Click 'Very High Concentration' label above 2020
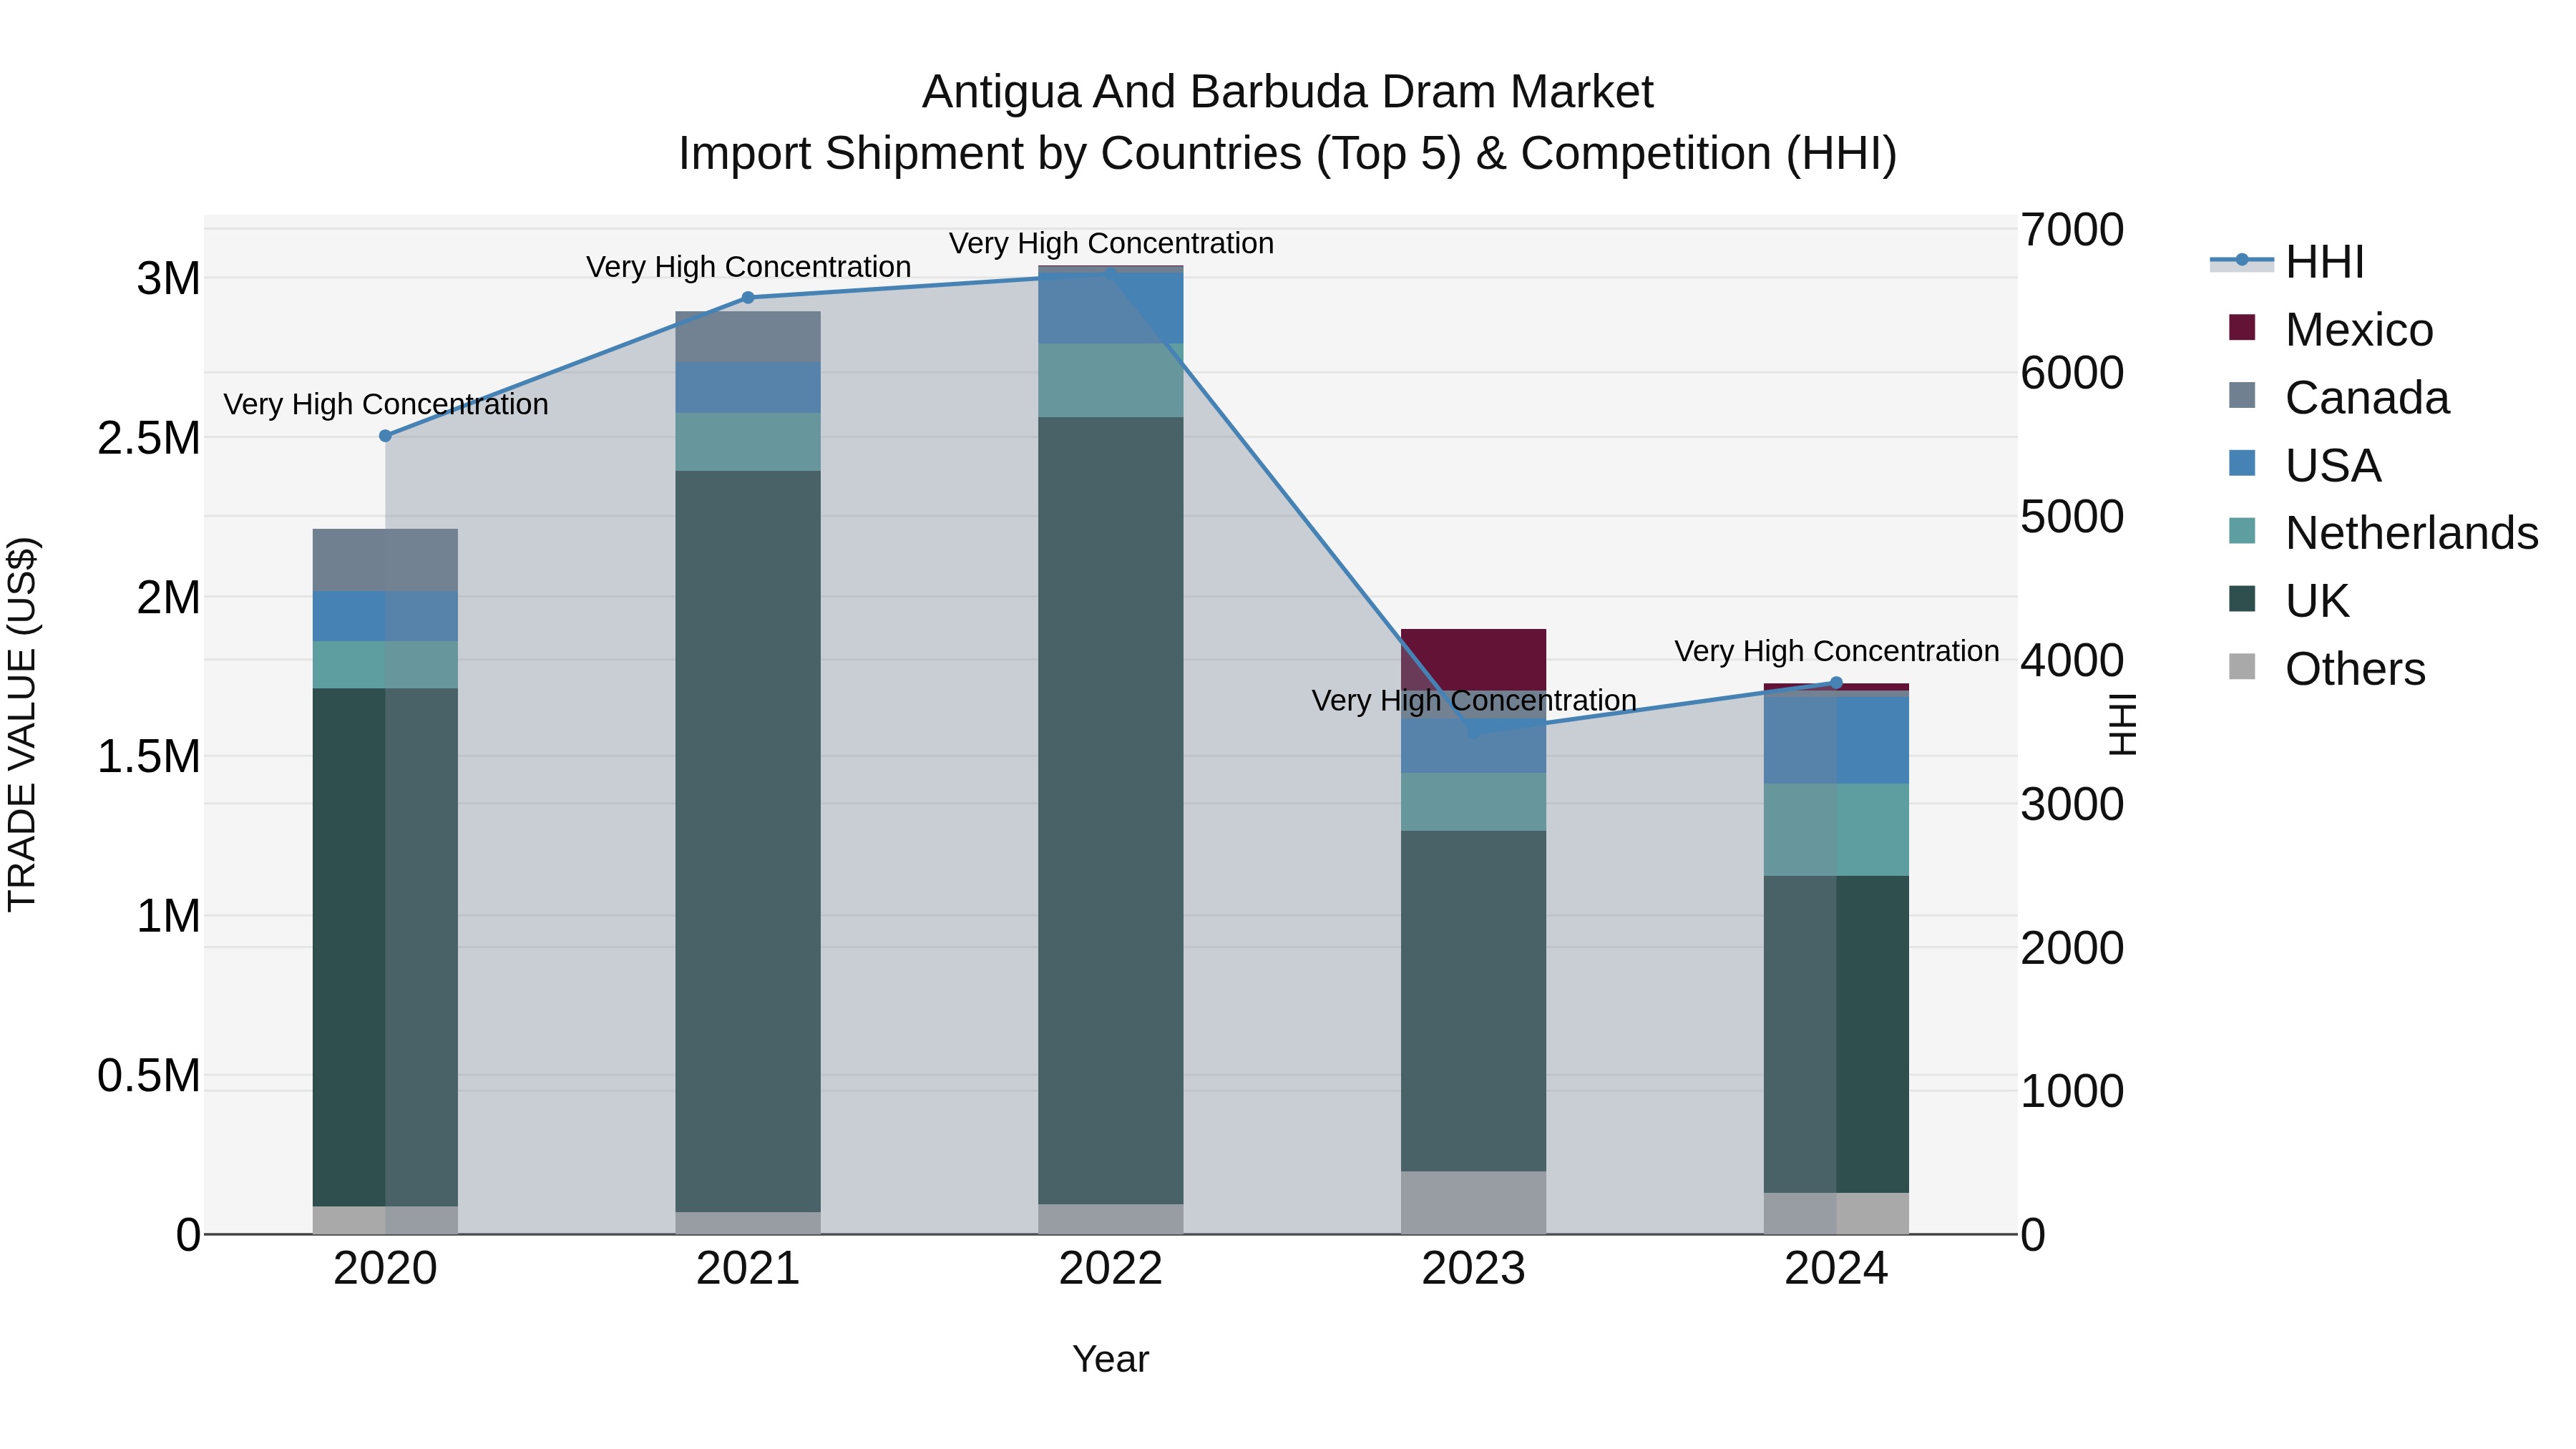 (386, 405)
